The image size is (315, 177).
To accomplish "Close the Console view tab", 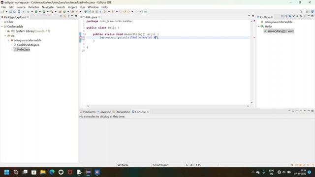I will click(x=148, y=112).
